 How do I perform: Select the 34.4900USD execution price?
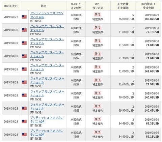coord(126,123)
